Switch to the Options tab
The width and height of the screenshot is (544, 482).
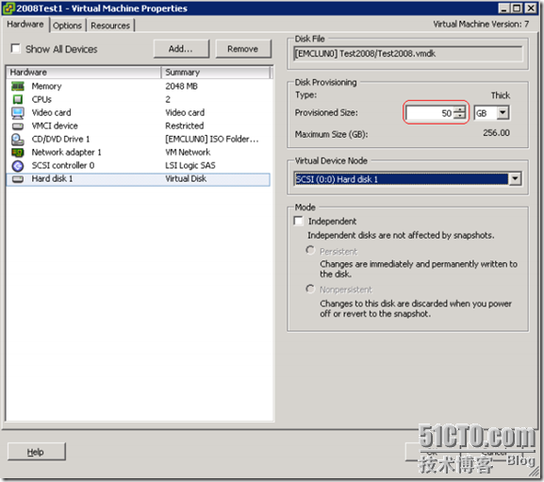[67, 25]
